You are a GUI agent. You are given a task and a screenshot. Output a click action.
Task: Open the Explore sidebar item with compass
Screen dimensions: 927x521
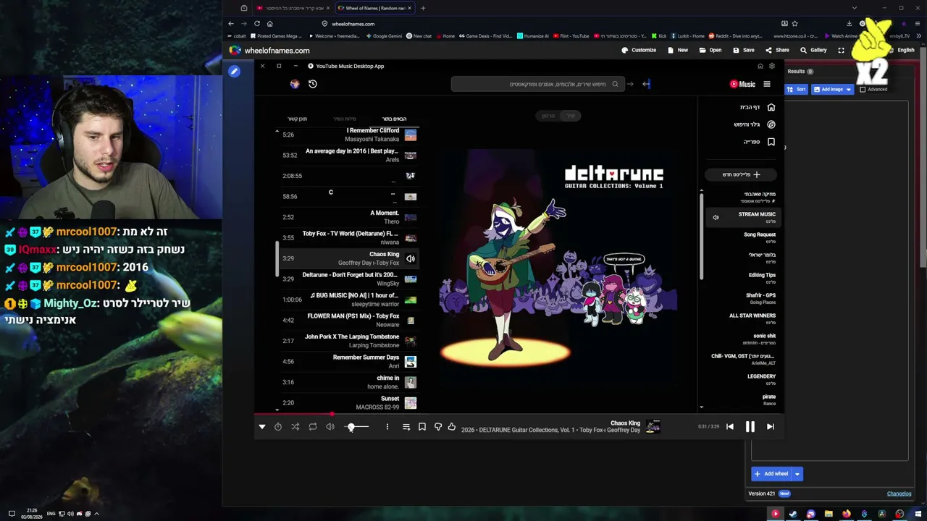[x=754, y=124]
